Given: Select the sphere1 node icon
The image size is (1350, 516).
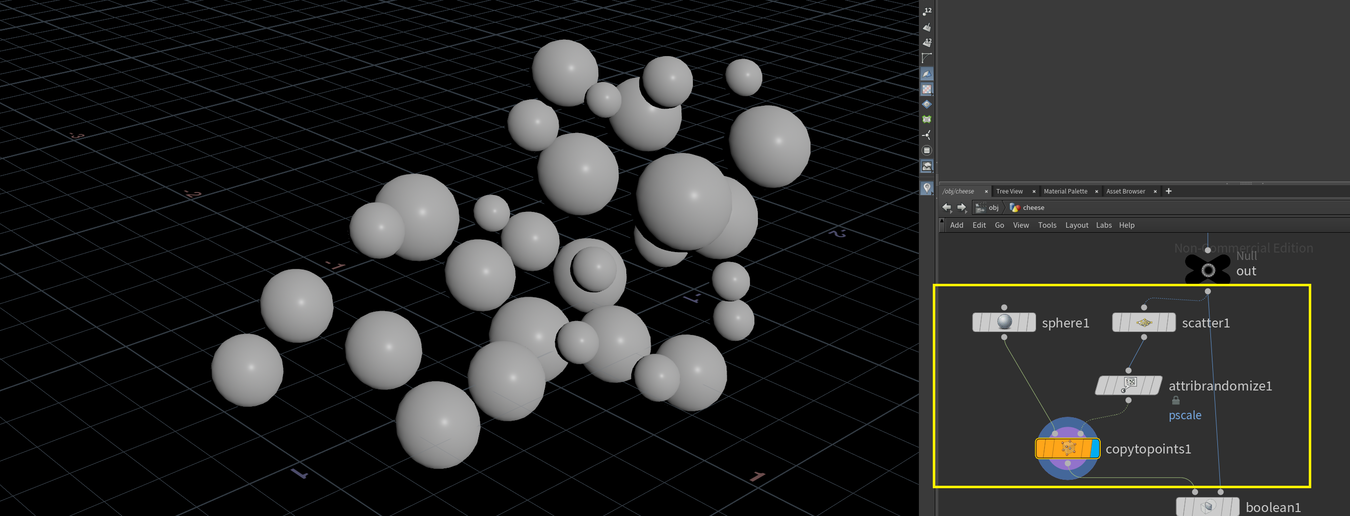Looking at the screenshot, I should pos(1004,322).
